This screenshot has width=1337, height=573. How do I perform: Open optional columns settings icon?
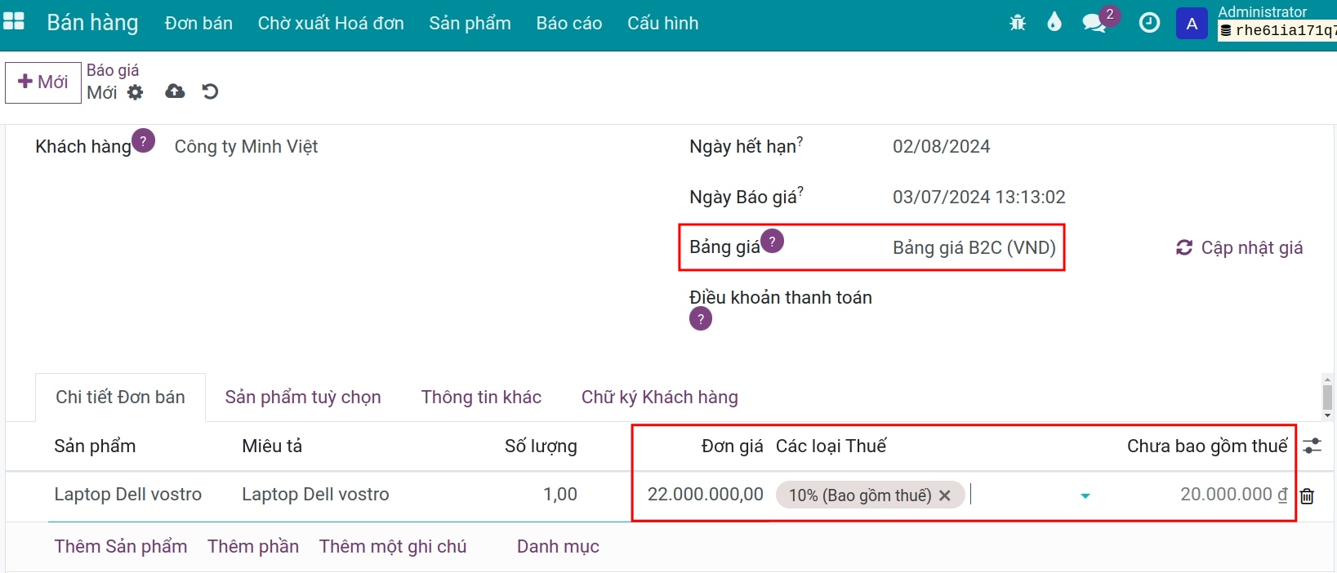1312,446
